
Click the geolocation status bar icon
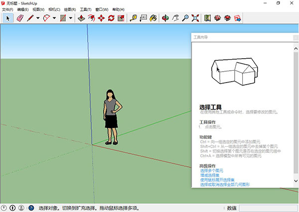pyautogui.click(x=4, y=208)
